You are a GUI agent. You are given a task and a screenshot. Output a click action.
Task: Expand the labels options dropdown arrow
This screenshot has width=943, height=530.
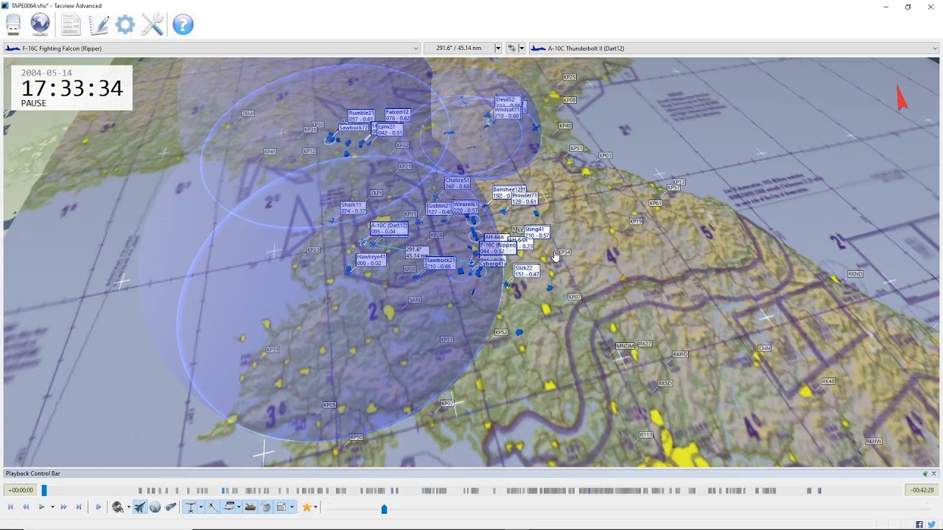point(200,507)
